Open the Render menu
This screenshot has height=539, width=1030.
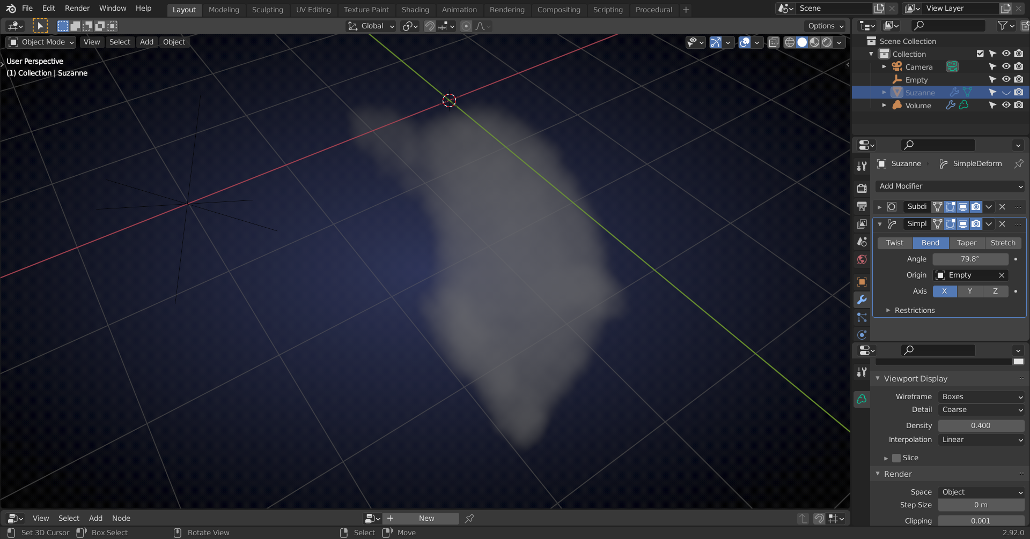click(77, 9)
